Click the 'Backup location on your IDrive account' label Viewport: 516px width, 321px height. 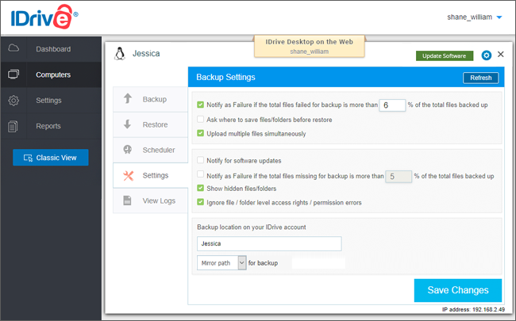point(252,227)
